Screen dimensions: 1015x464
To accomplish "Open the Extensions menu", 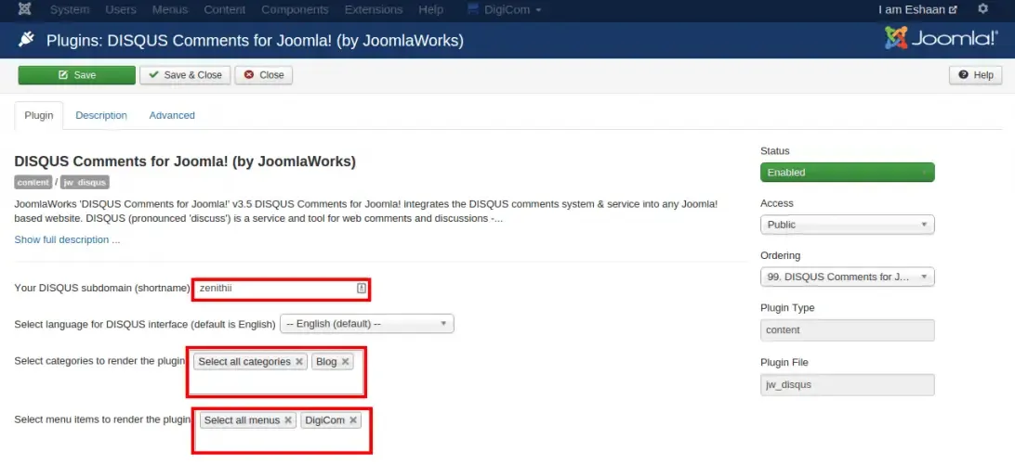I will point(374,9).
